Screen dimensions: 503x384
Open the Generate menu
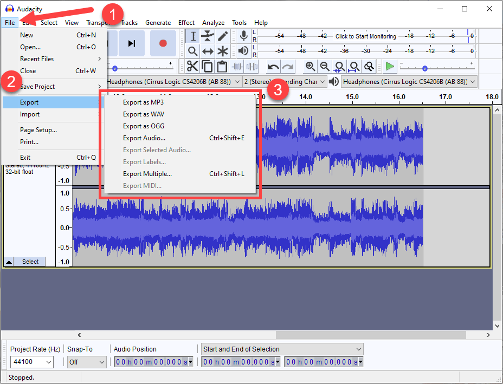click(x=158, y=23)
